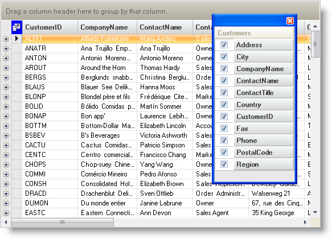Screen dimensions: 332x239
Task: Select the Customers band header in popup
Action: 255,33
